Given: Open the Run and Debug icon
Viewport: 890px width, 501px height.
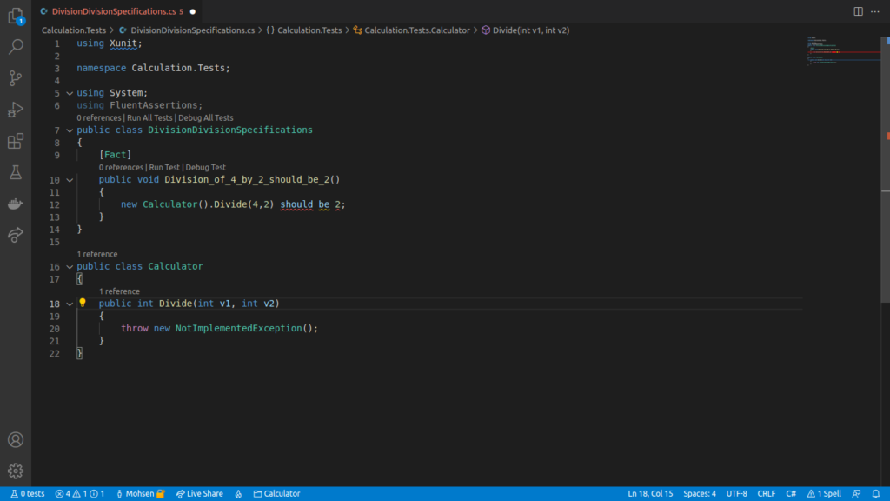Looking at the screenshot, I should (x=15, y=109).
